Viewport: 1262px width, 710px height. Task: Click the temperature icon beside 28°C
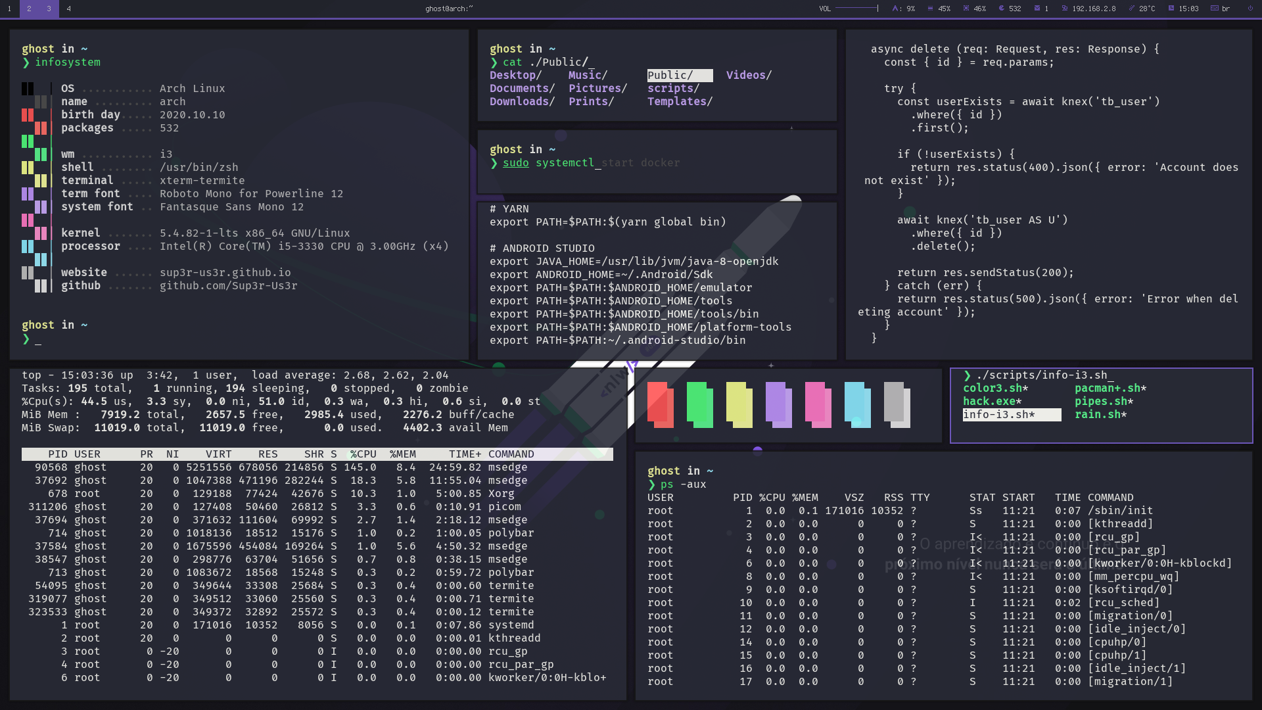(1132, 9)
